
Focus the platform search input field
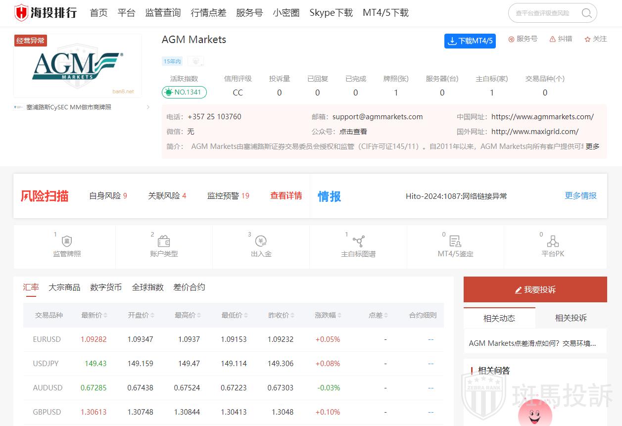[x=544, y=13]
